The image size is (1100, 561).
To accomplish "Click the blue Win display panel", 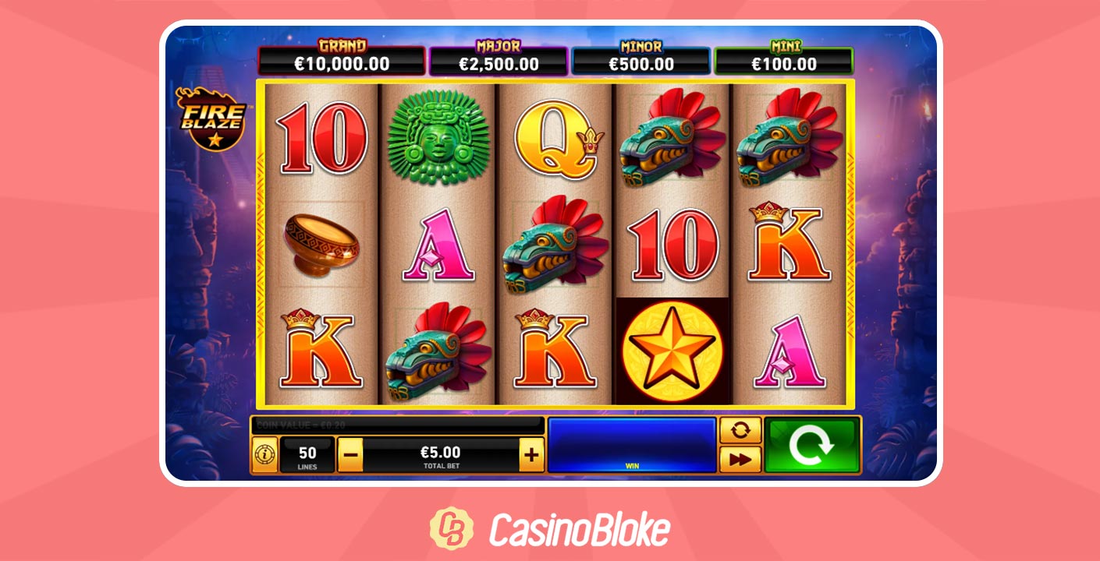I will pyautogui.click(x=632, y=445).
